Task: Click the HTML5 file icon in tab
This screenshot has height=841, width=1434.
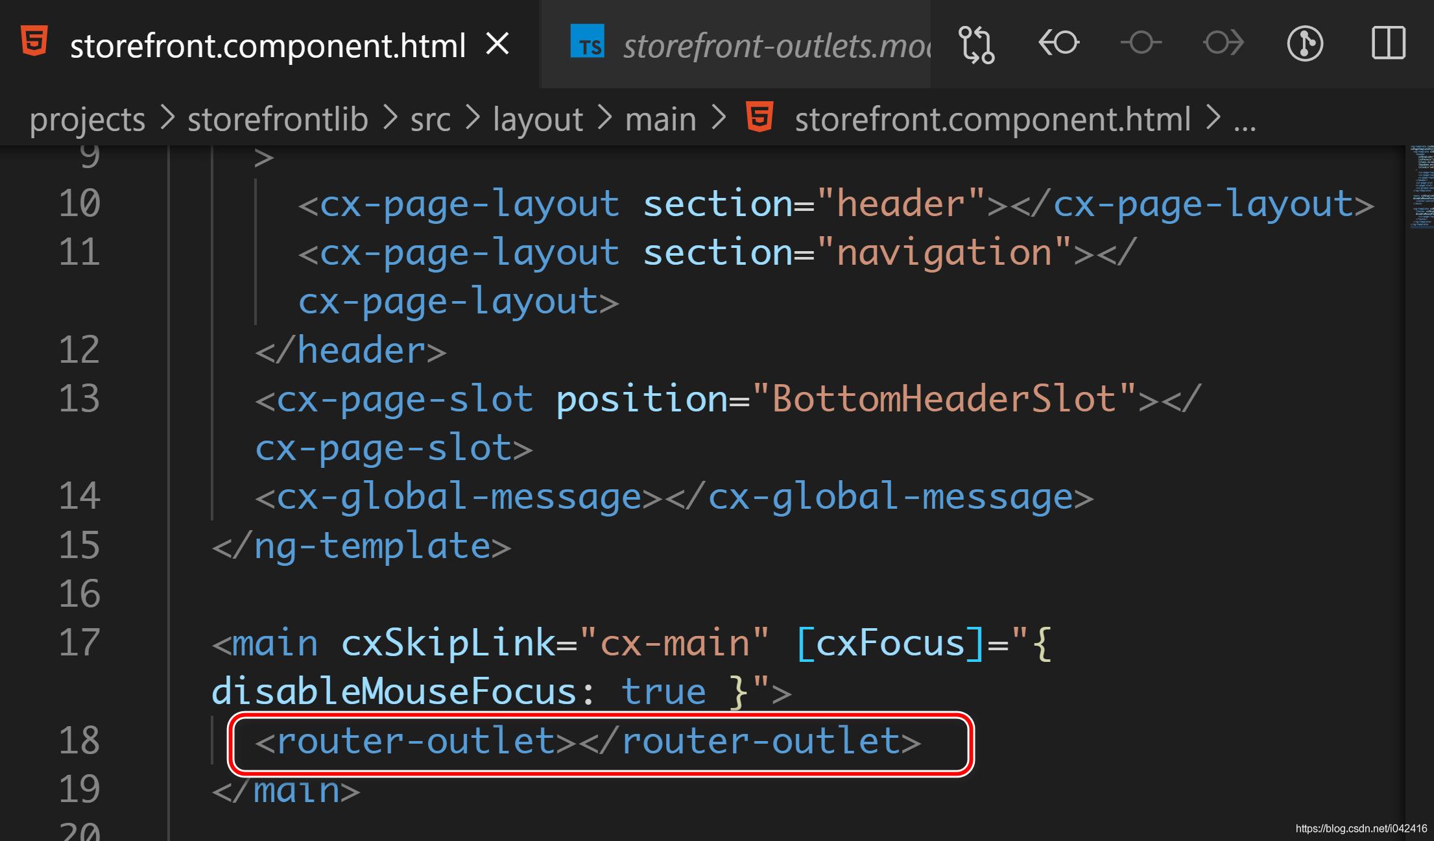Action: [34, 42]
